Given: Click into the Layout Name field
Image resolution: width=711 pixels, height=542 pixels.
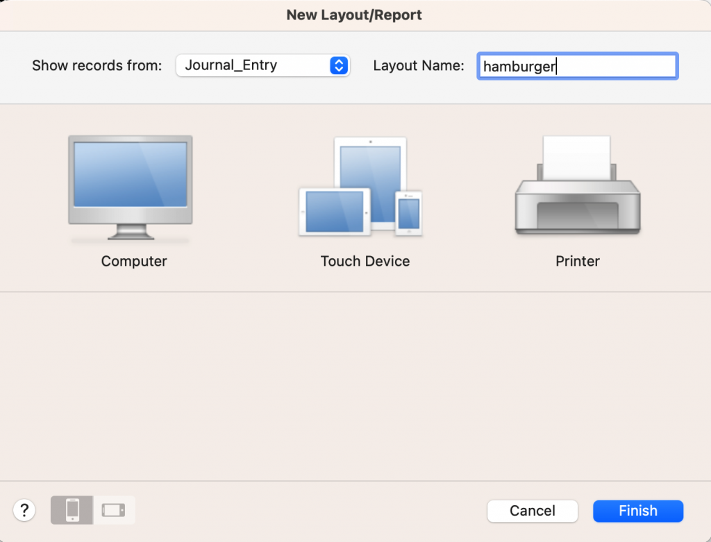Looking at the screenshot, I should tap(577, 66).
